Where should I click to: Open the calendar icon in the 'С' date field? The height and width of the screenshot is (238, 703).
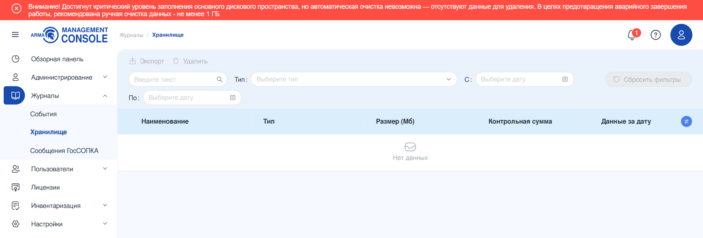565,80
